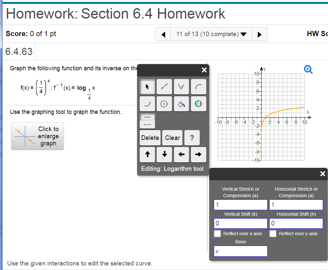Clear the graph using the Clear button

click(x=172, y=138)
